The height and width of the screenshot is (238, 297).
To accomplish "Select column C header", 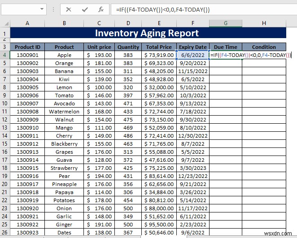I will (x=99, y=23).
